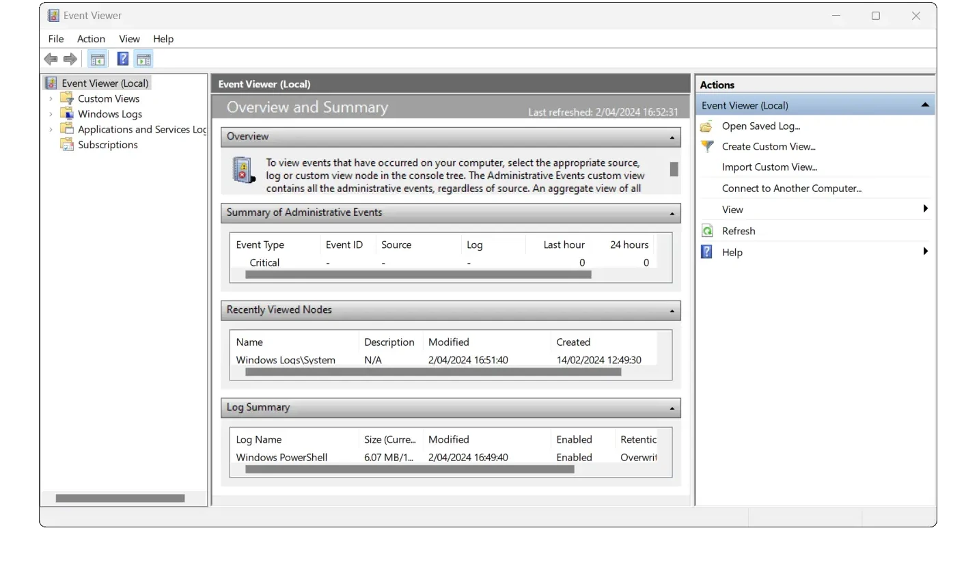The width and height of the screenshot is (979, 567).
Task: Click the Description column header
Action: [x=390, y=342]
